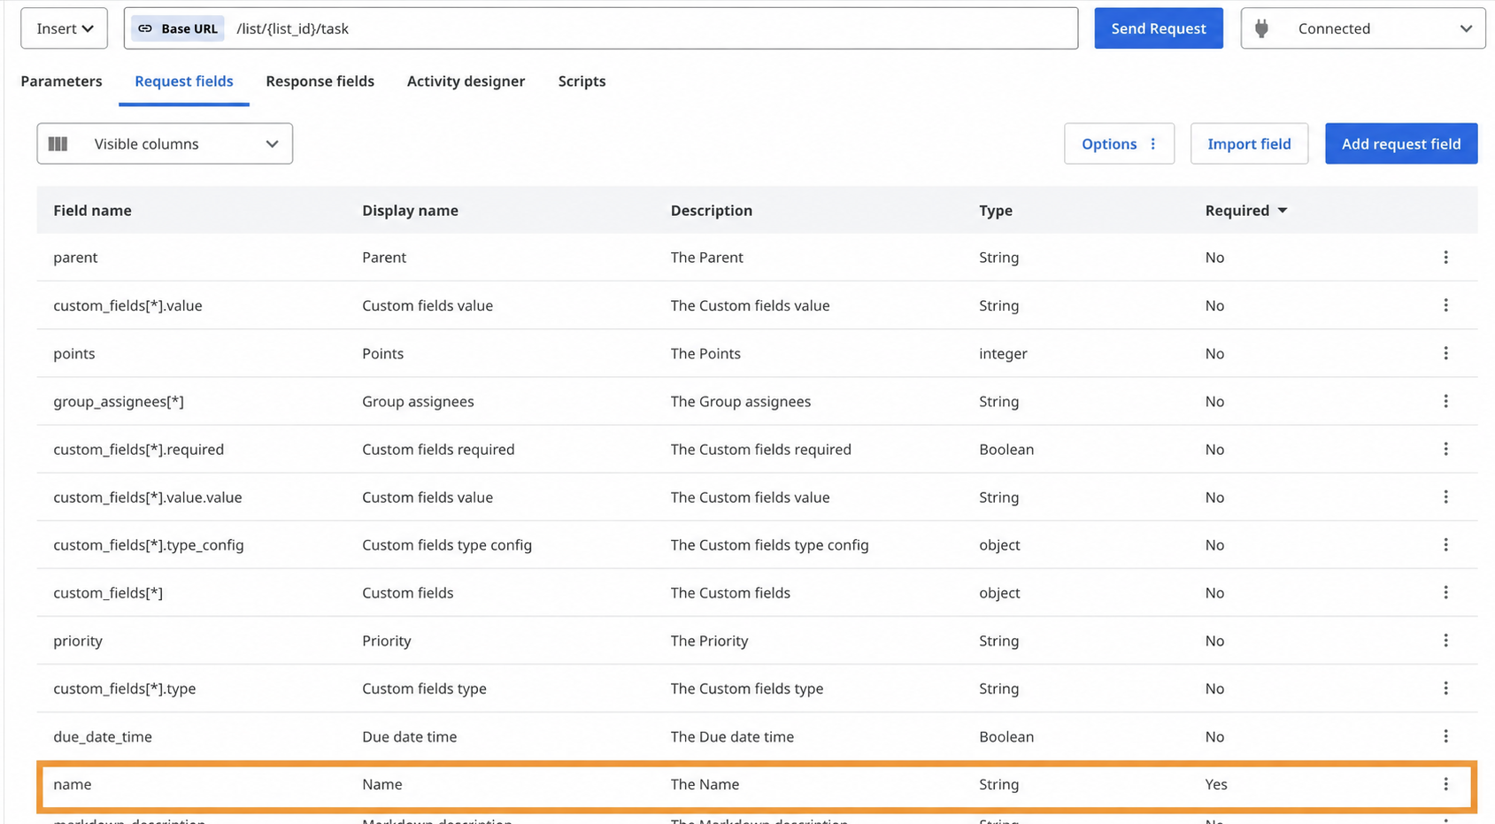Image resolution: width=1495 pixels, height=824 pixels.
Task: Open the more menu for priority row
Action: click(1446, 640)
